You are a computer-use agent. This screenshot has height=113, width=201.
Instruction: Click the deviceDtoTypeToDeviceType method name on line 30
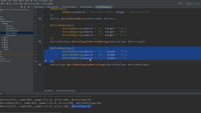[x=86, y=64]
